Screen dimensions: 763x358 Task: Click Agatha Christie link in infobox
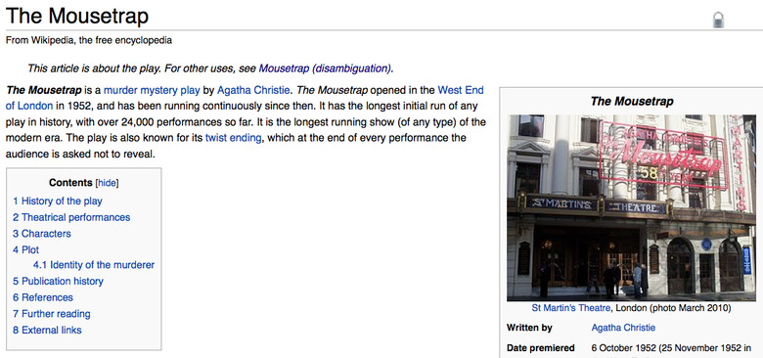623,328
